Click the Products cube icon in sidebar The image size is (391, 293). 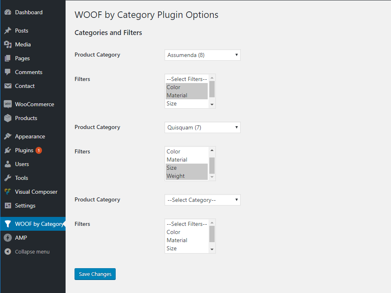[8, 118]
